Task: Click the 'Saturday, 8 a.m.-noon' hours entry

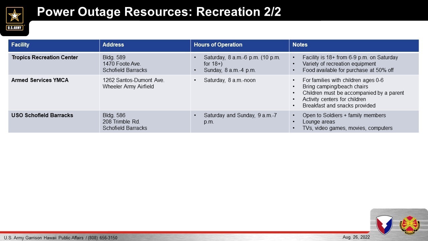Action: [229, 80]
